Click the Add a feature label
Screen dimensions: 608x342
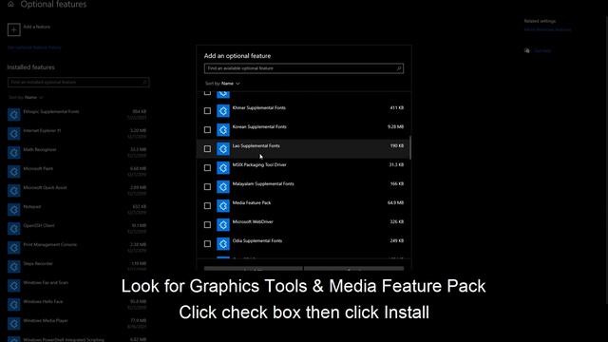(37, 27)
